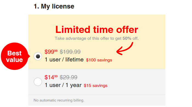Click the No automatic recurring billing note
192x107 pixels.
(x=59, y=100)
